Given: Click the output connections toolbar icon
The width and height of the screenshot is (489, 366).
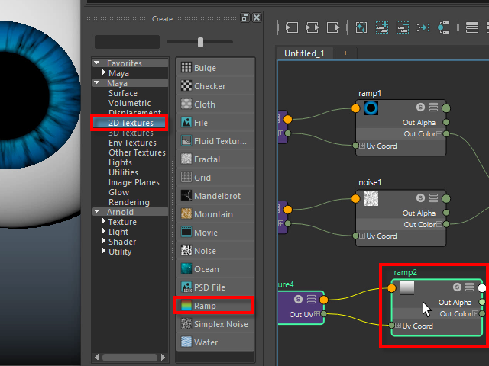Looking at the screenshot, I should click(333, 27).
